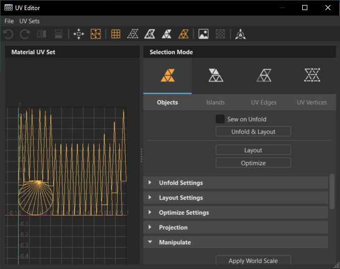340x269 pixels.
Task: Open the UV Sets menu
Action: coord(30,21)
